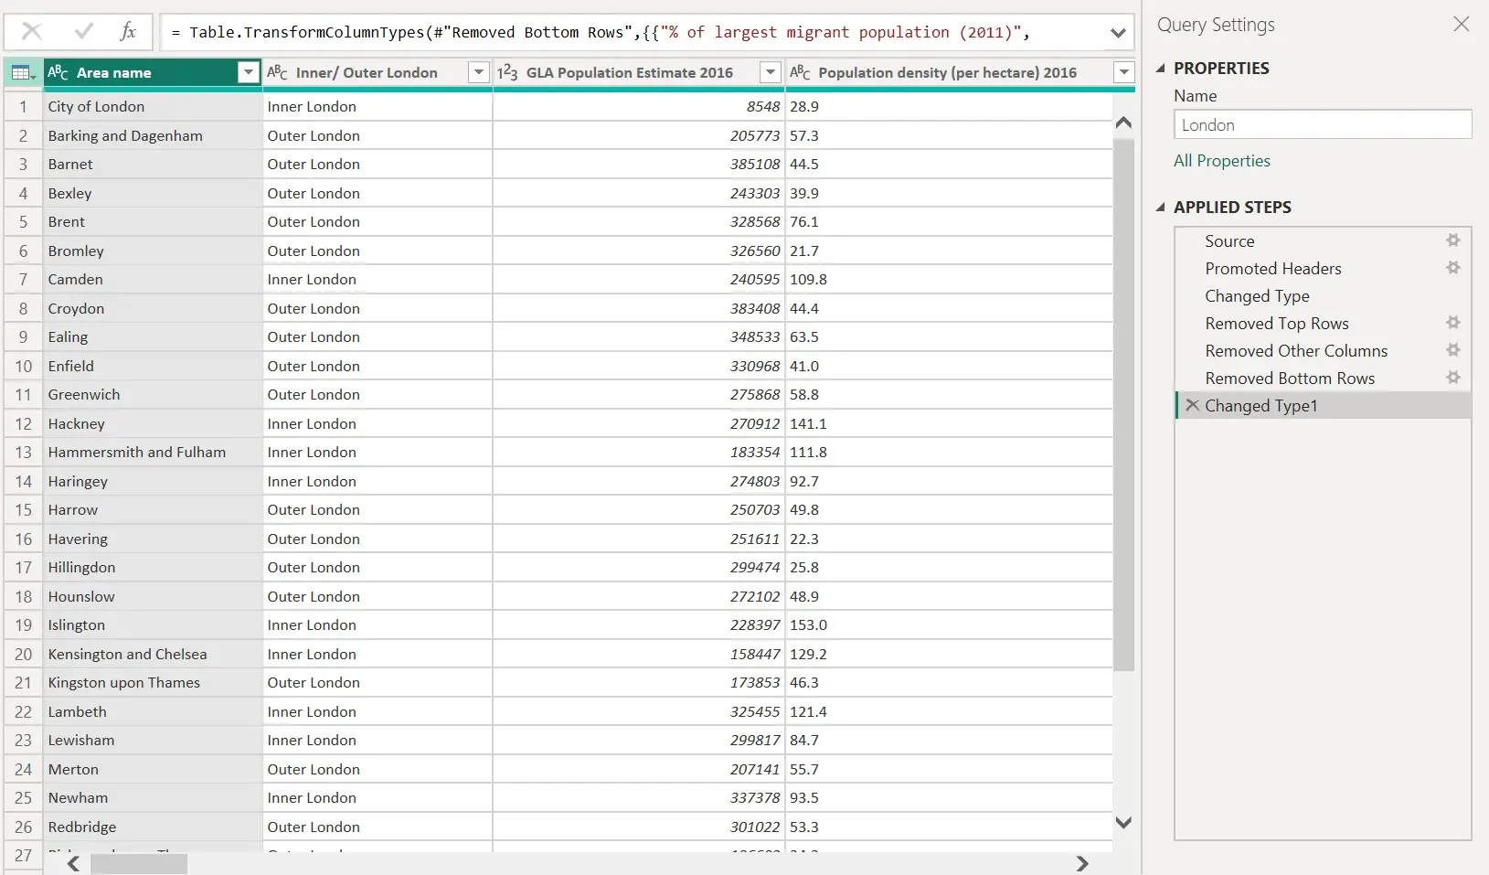Expand the formula bar with the chevron
The height and width of the screenshot is (875, 1489).
point(1117,31)
